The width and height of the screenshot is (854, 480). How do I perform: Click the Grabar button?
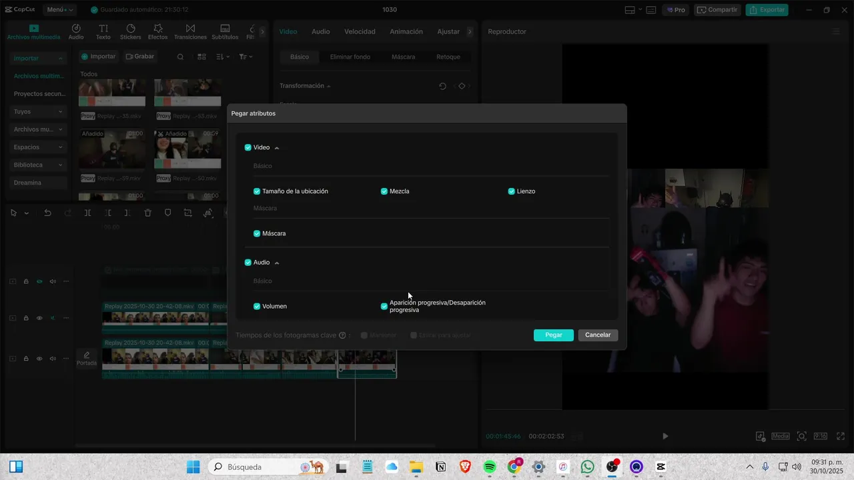[139, 57]
